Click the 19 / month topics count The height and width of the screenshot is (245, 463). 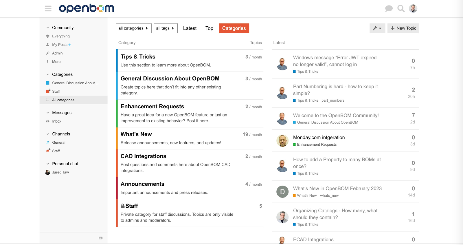coord(252,134)
